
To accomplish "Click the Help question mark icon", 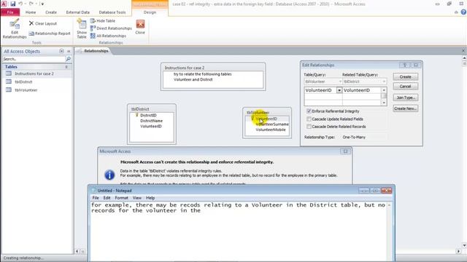I will (463, 12).
